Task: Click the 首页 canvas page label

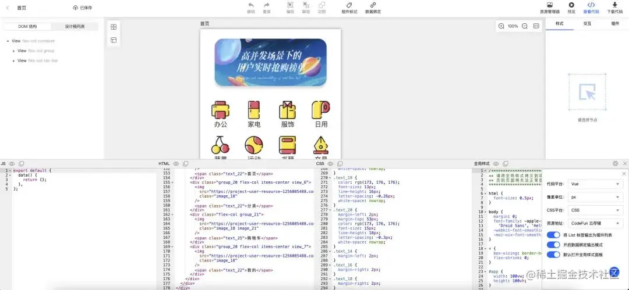Action: pos(204,24)
